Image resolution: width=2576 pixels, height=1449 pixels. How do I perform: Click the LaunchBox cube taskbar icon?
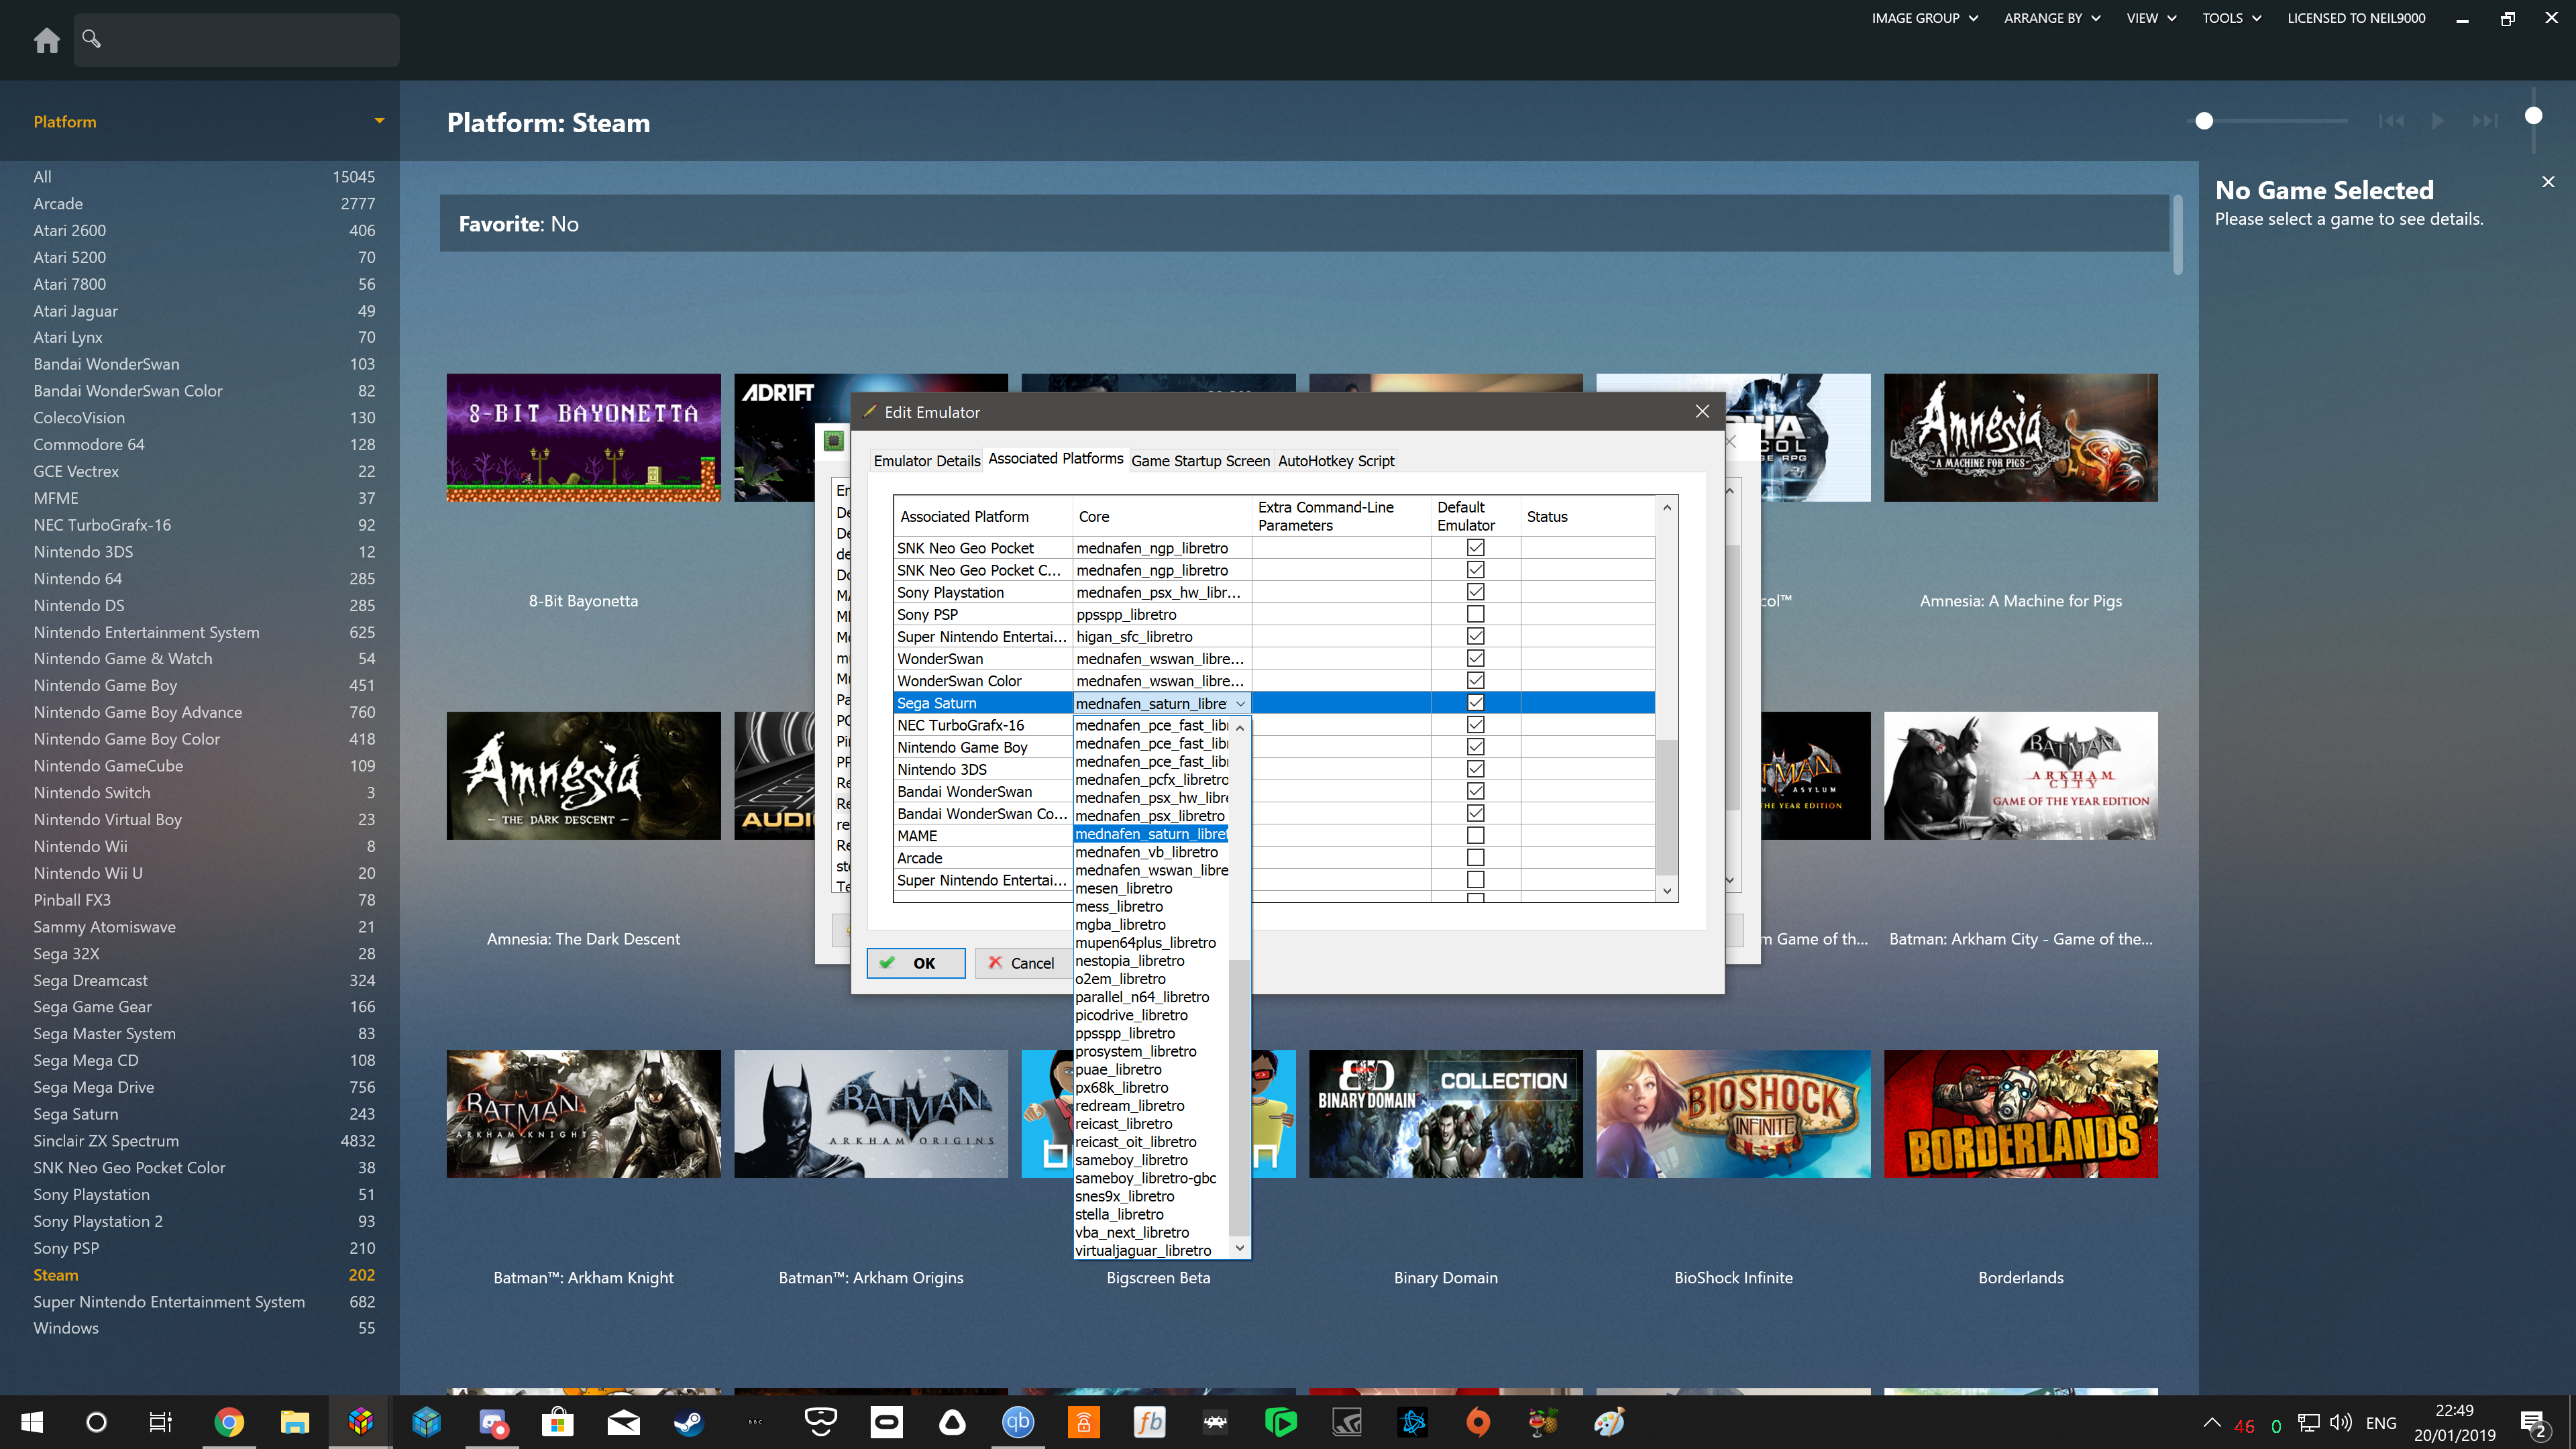click(x=360, y=1422)
